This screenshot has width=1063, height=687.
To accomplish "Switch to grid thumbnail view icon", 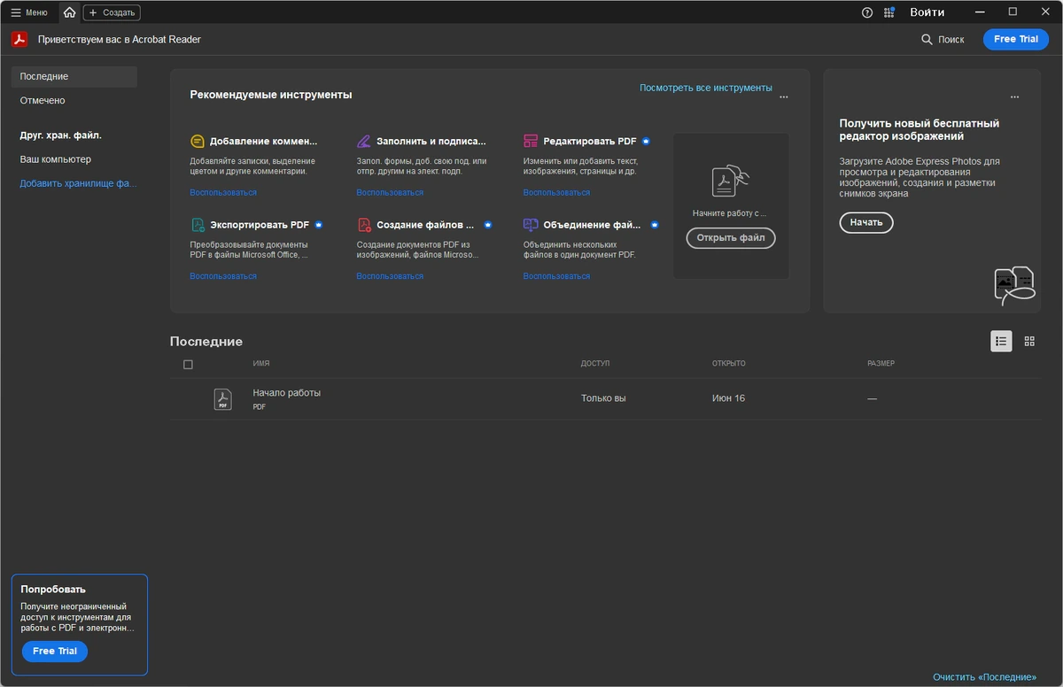I will [x=1029, y=341].
